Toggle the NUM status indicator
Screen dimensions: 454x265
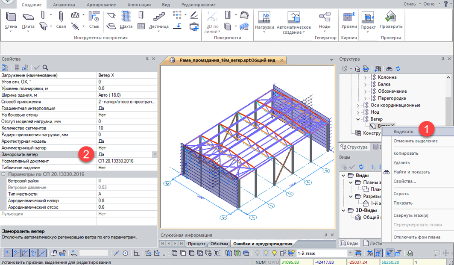point(260,262)
